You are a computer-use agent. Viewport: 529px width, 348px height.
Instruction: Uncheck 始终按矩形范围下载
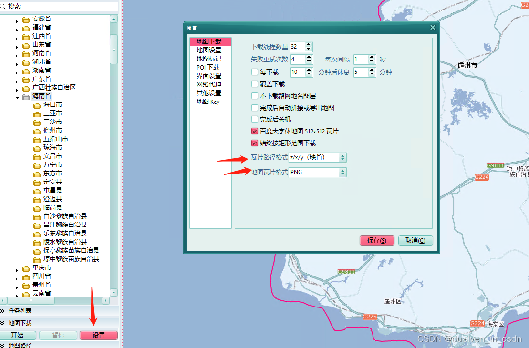click(255, 143)
